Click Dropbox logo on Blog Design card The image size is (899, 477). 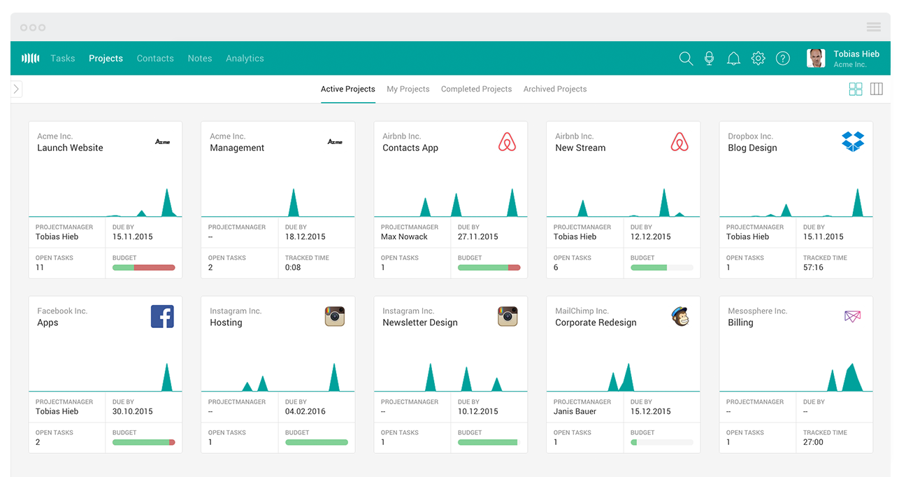[853, 141]
